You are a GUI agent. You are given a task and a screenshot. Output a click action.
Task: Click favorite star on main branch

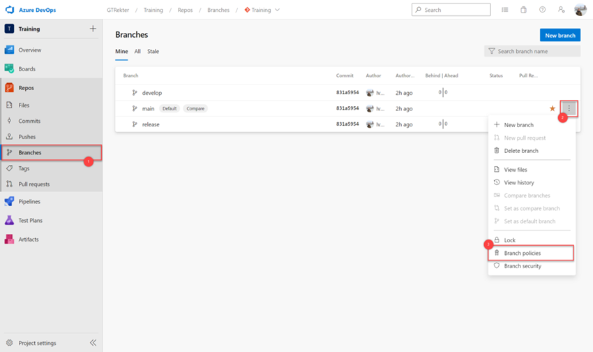pyautogui.click(x=552, y=109)
